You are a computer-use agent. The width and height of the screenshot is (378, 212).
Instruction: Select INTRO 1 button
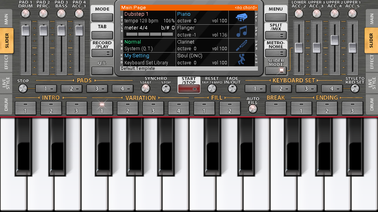[x=25, y=108]
